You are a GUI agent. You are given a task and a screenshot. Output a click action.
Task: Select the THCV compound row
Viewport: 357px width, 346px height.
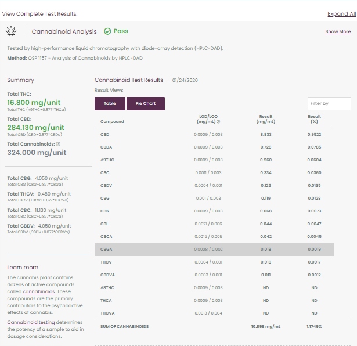coord(214,262)
